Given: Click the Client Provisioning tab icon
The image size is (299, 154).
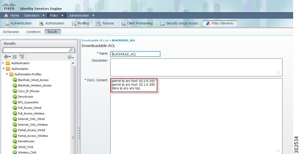Looking at the screenshot, I should tap(123, 23).
